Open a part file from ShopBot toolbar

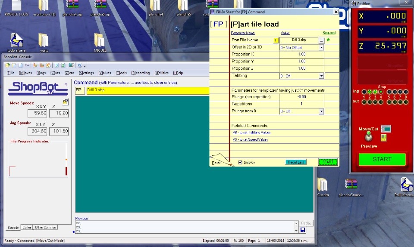coord(7,65)
